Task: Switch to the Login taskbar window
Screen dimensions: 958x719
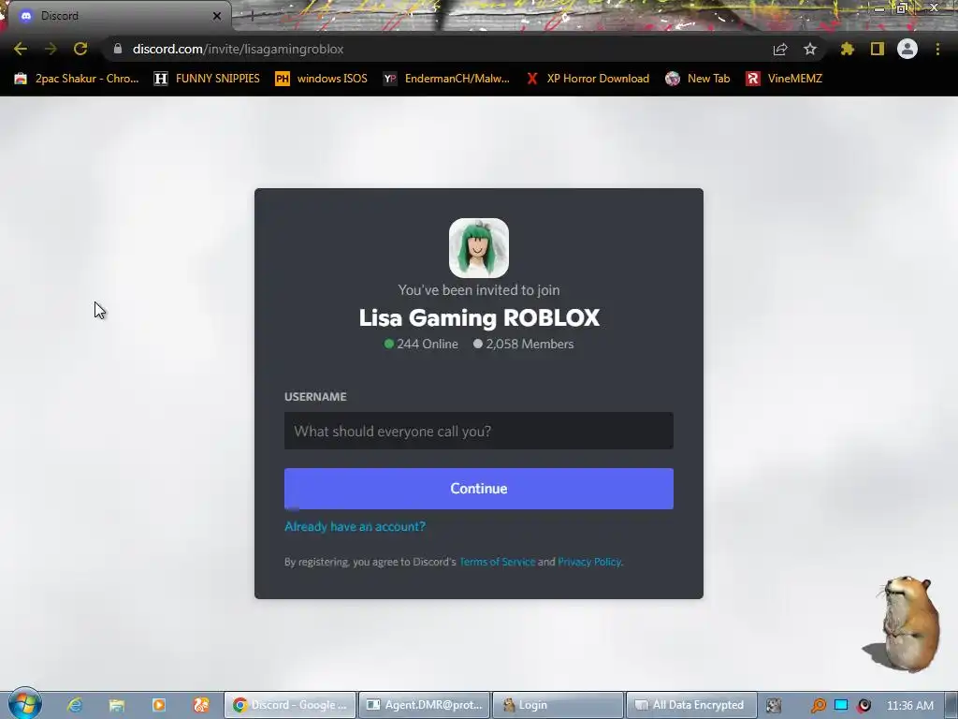Action: click(x=558, y=705)
